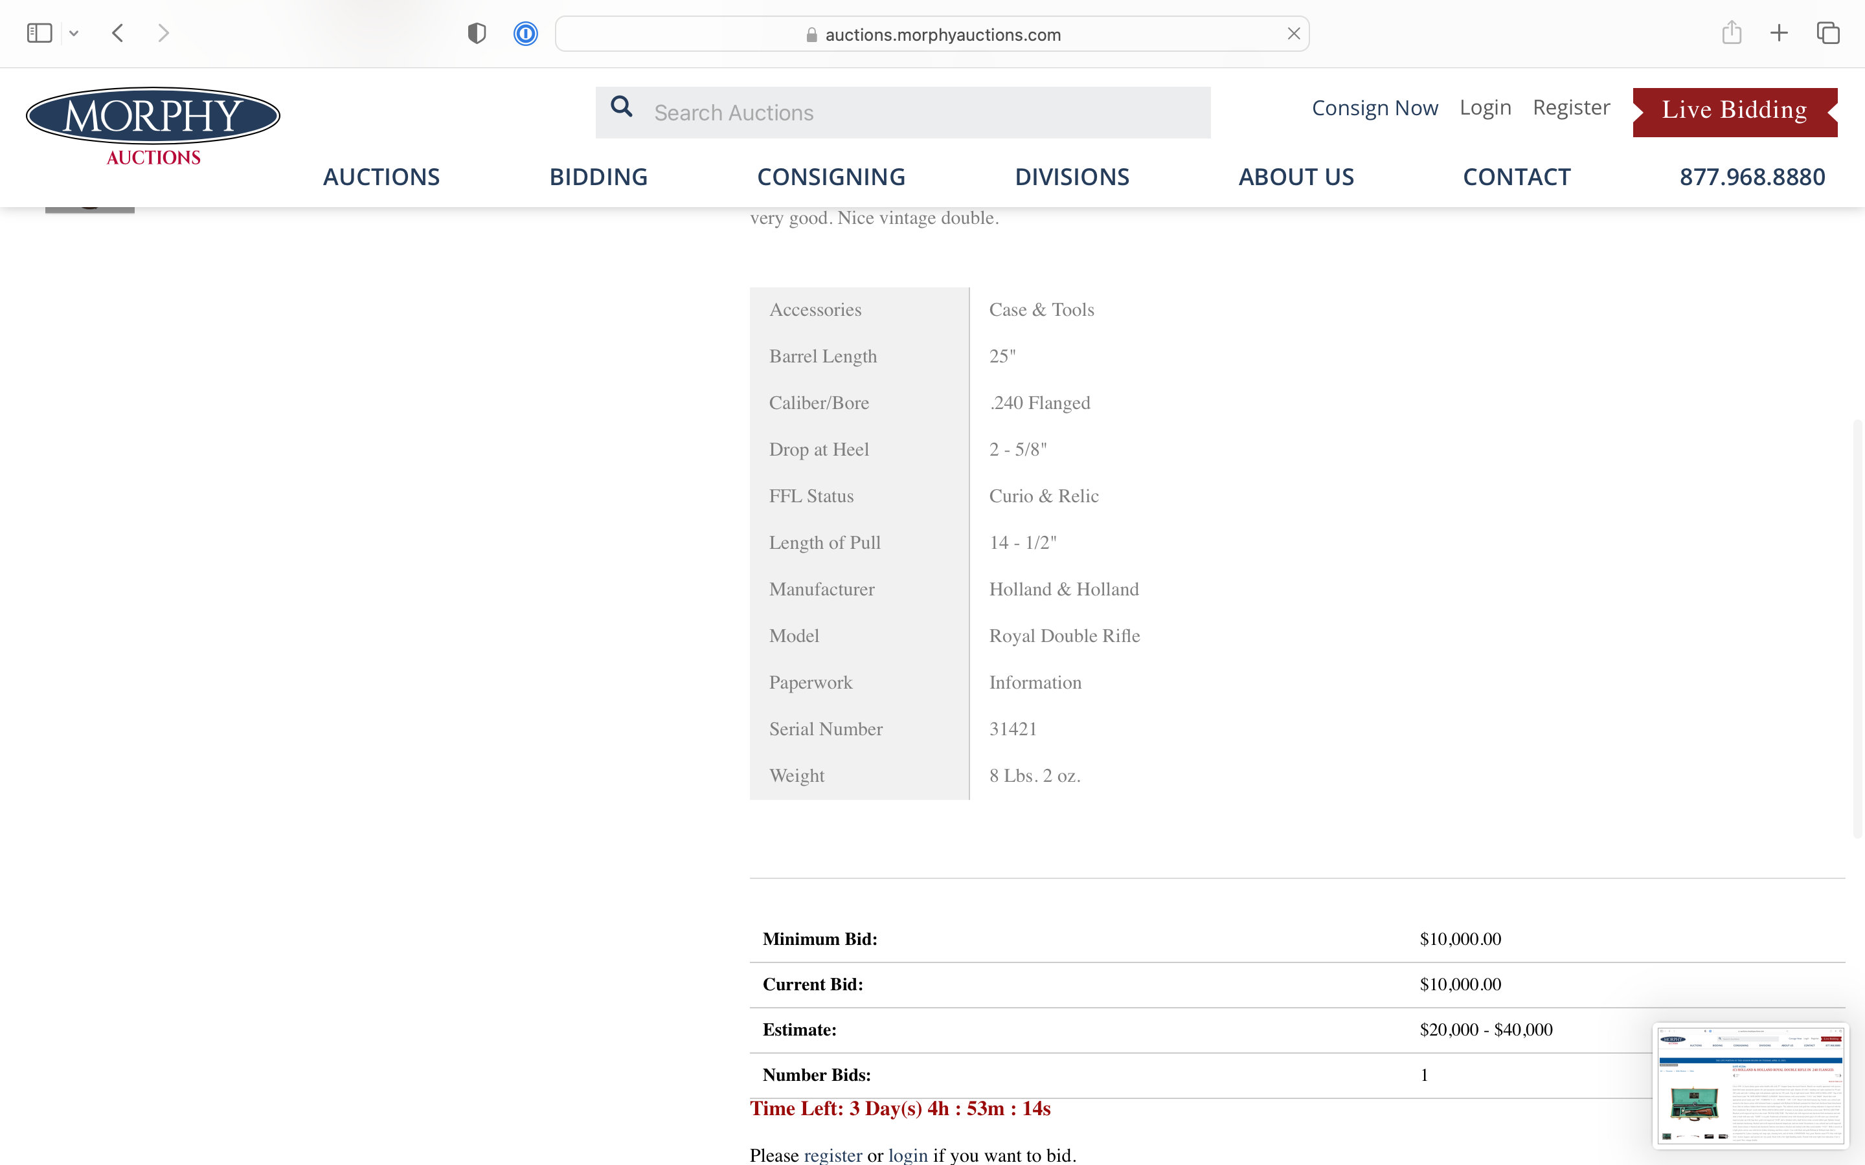The height and width of the screenshot is (1165, 1865).
Task: Select the estimate '$20,000 - $40,000'
Action: point(1486,1029)
